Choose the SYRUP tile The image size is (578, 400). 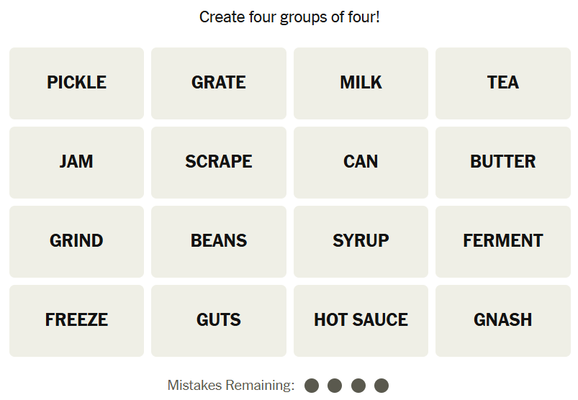pyautogui.click(x=361, y=241)
